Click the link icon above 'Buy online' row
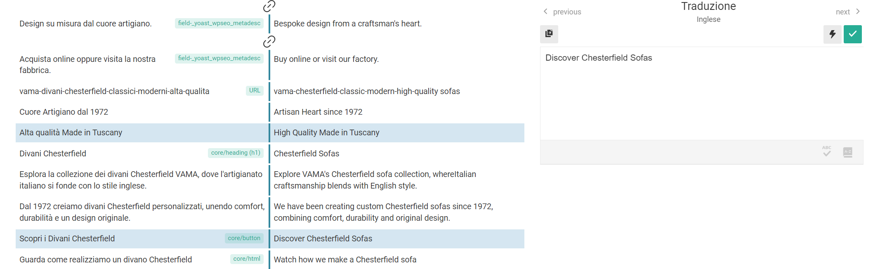The width and height of the screenshot is (873, 269). coord(269,41)
